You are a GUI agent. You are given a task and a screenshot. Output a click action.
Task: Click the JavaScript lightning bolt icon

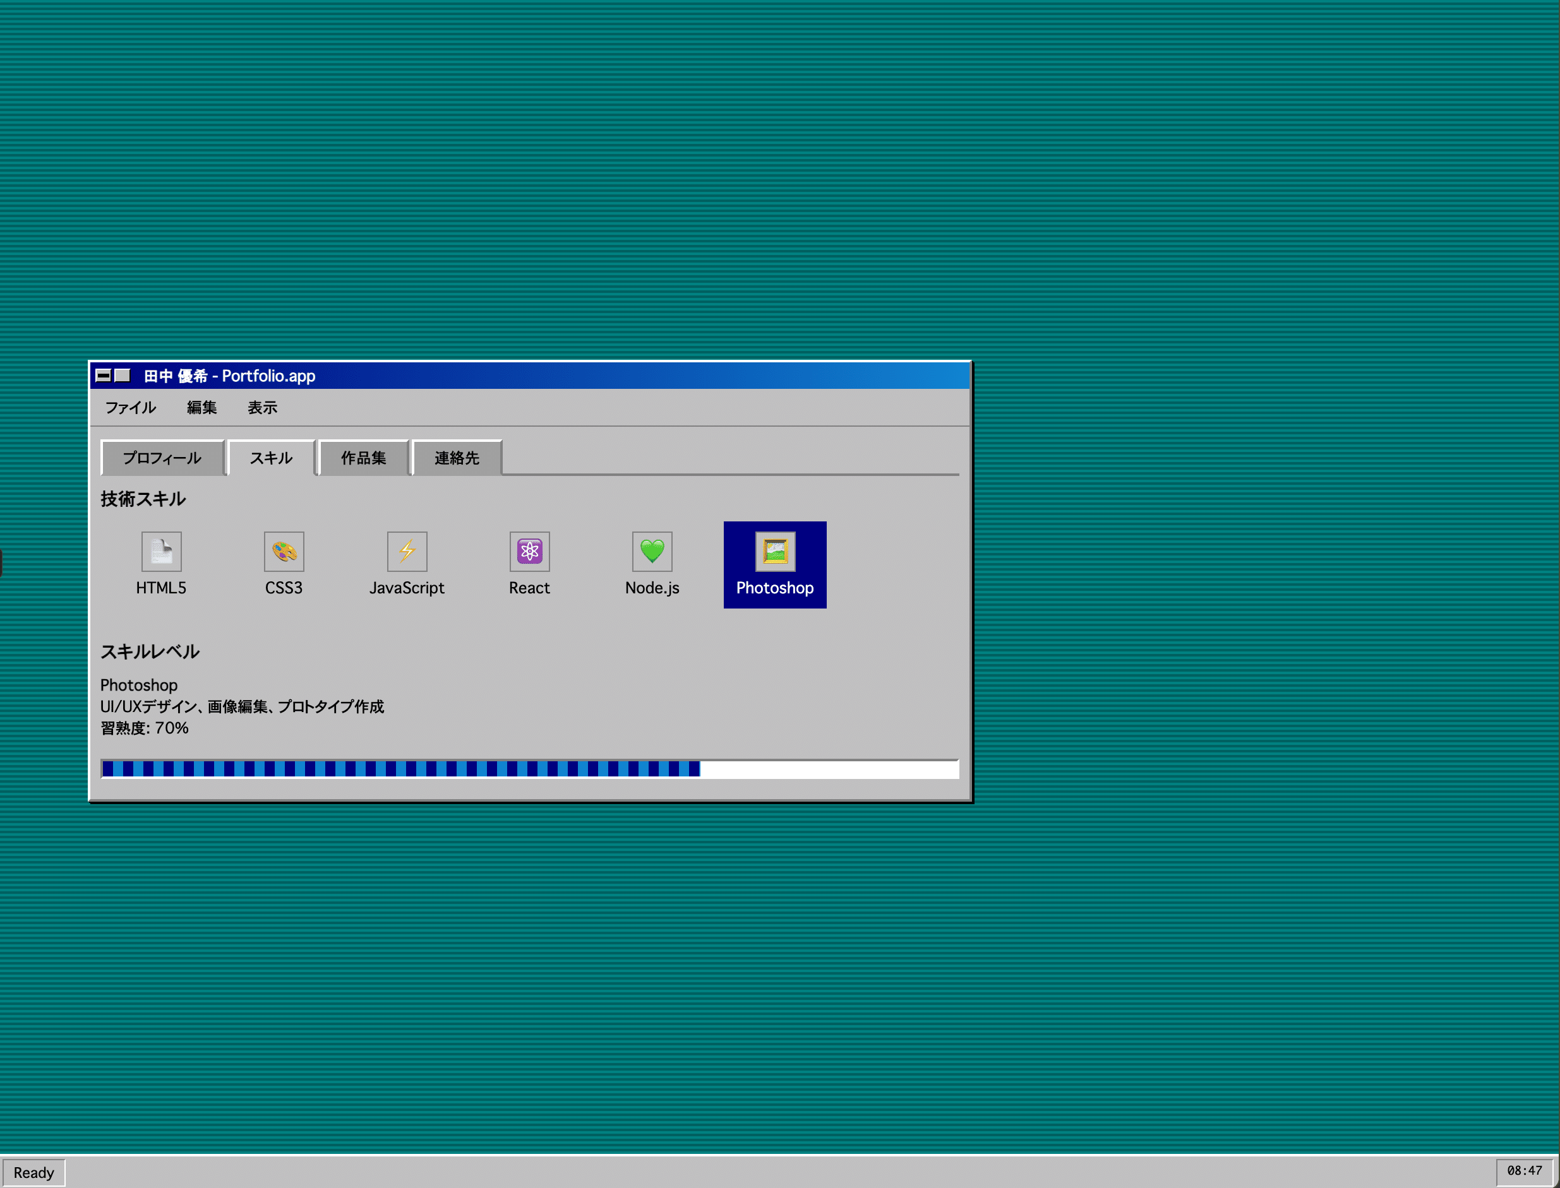coord(407,552)
